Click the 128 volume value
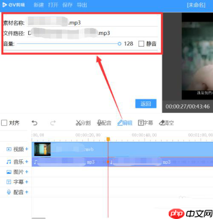Image resolution: width=213 pixels, height=219 pixels. [129, 44]
